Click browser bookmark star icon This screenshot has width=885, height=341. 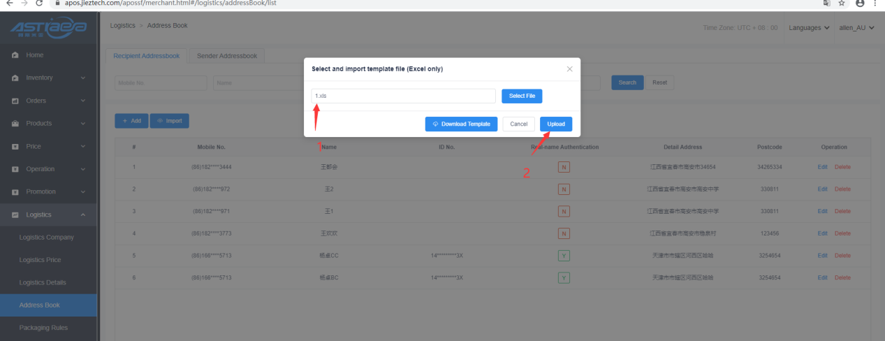coord(842,3)
